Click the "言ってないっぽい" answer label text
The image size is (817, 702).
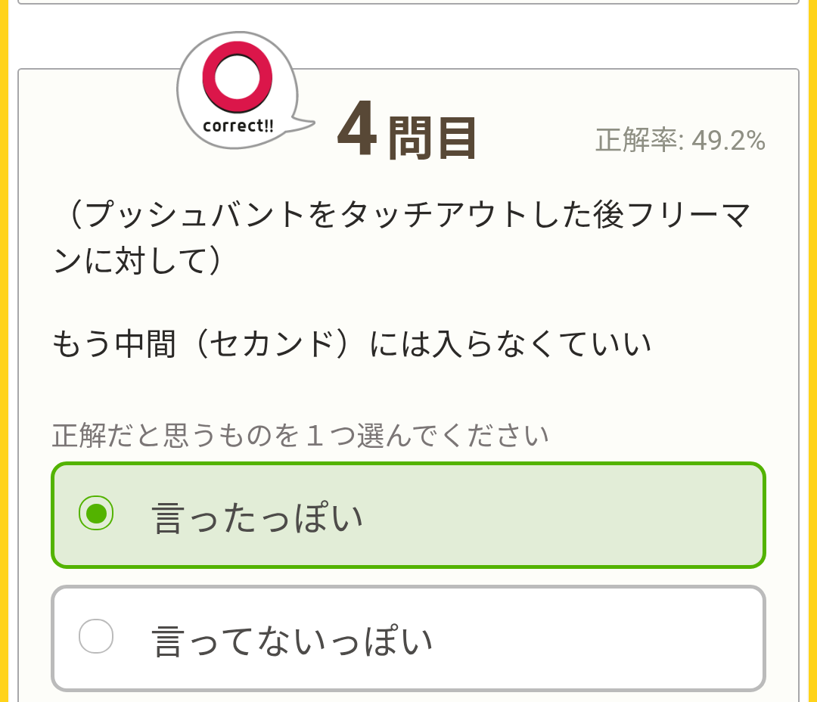pyautogui.click(x=293, y=640)
